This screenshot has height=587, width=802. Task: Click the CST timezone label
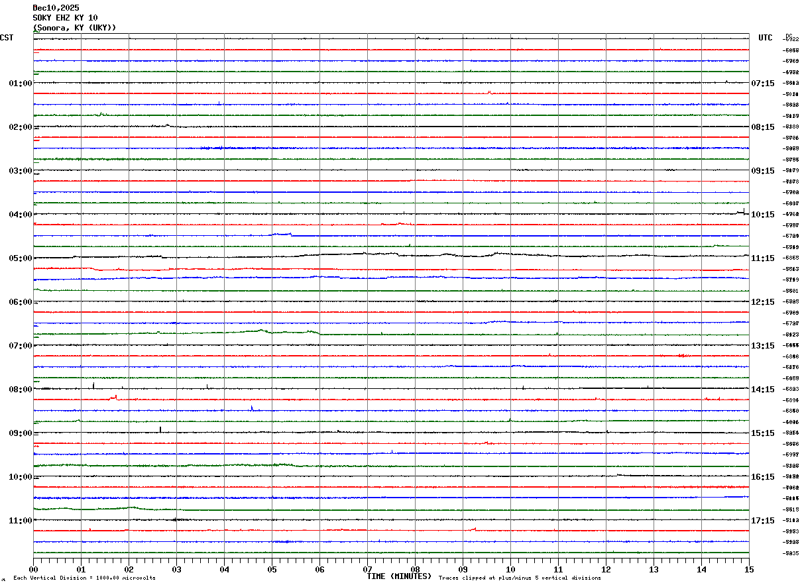click(x=7, y=38)
